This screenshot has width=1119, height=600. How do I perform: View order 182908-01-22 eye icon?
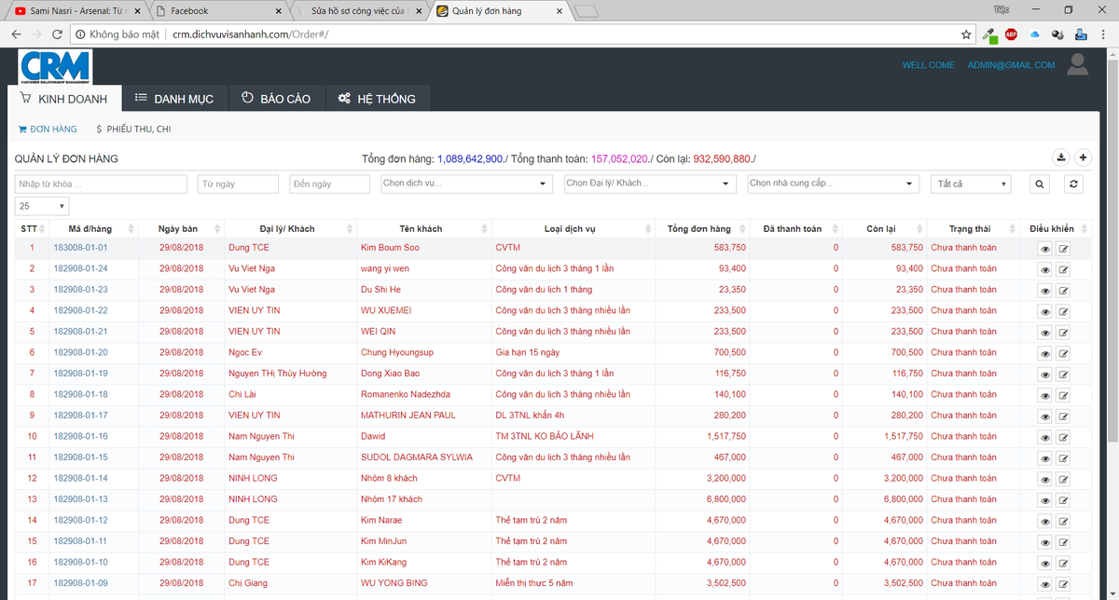[x=1045, y=311]
